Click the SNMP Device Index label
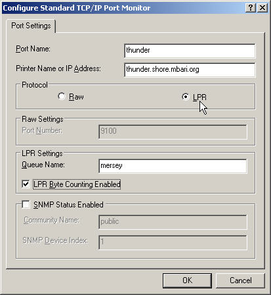 55,240
